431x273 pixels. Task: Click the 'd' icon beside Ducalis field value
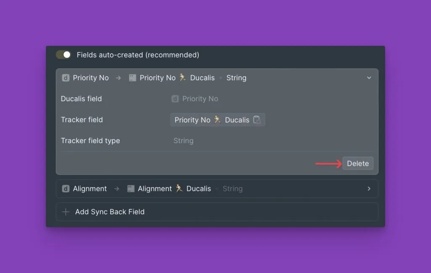tap(175, 99)
